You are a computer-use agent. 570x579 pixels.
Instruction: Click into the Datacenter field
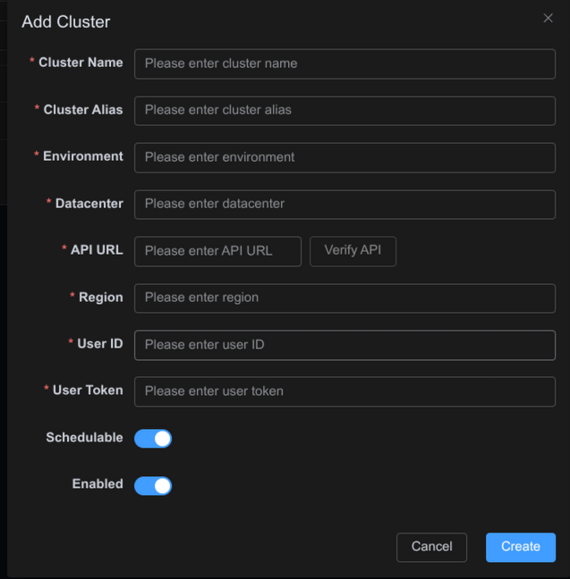(345, 204)
